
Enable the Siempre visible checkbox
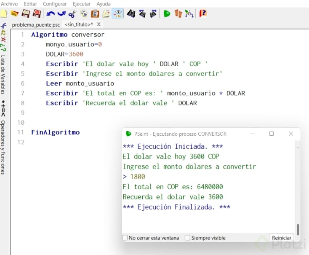coord(188,238)
